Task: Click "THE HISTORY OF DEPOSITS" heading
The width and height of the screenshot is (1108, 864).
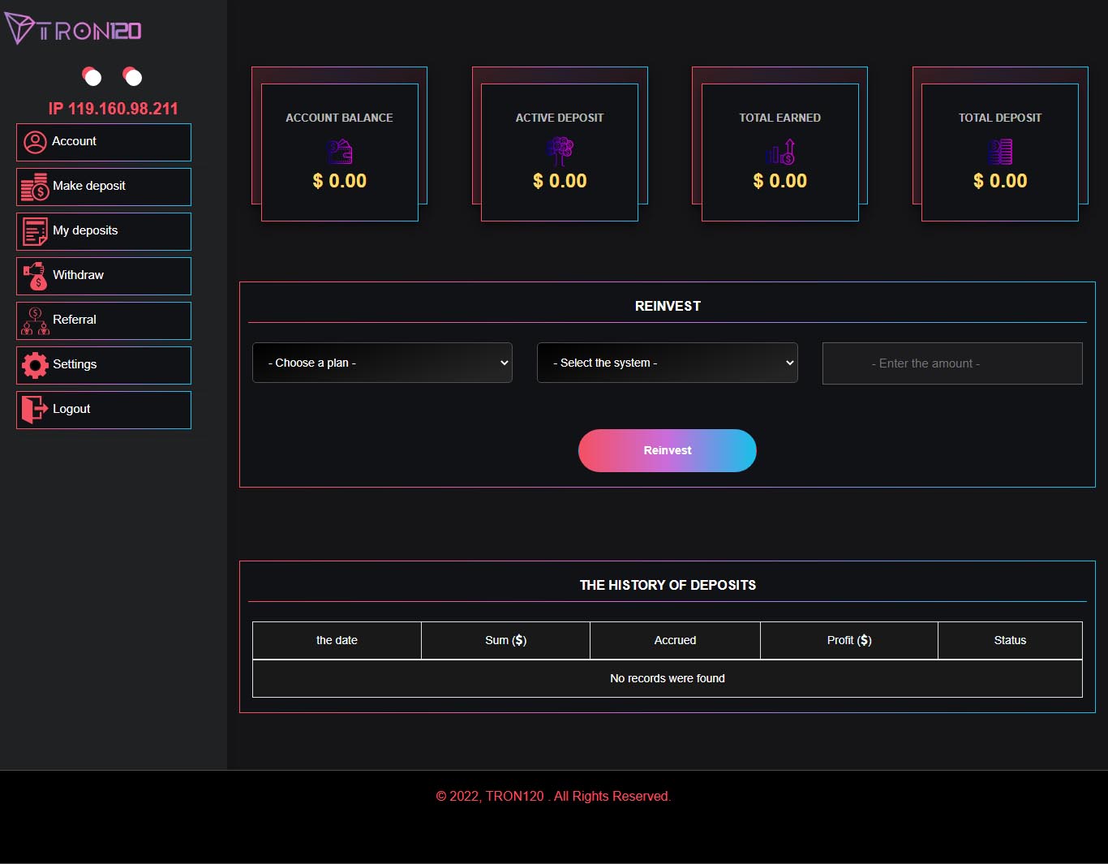Action: click(x=668, y=585)
